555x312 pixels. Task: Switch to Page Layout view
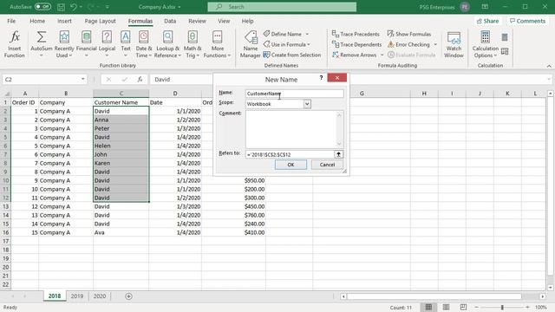pos(446,307)
